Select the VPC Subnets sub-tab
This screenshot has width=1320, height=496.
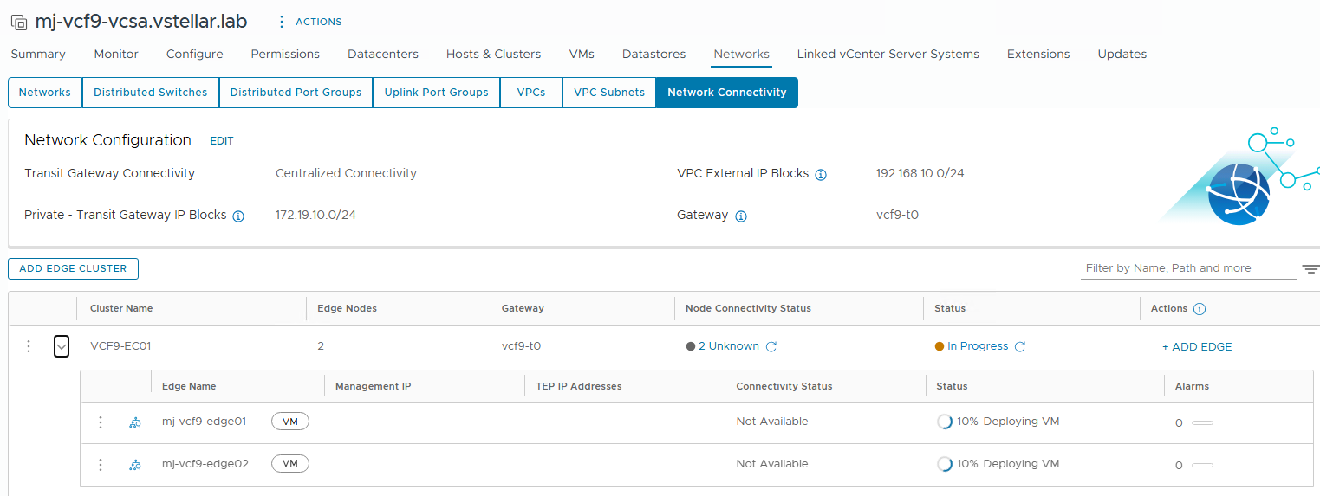tap(609, 93)
